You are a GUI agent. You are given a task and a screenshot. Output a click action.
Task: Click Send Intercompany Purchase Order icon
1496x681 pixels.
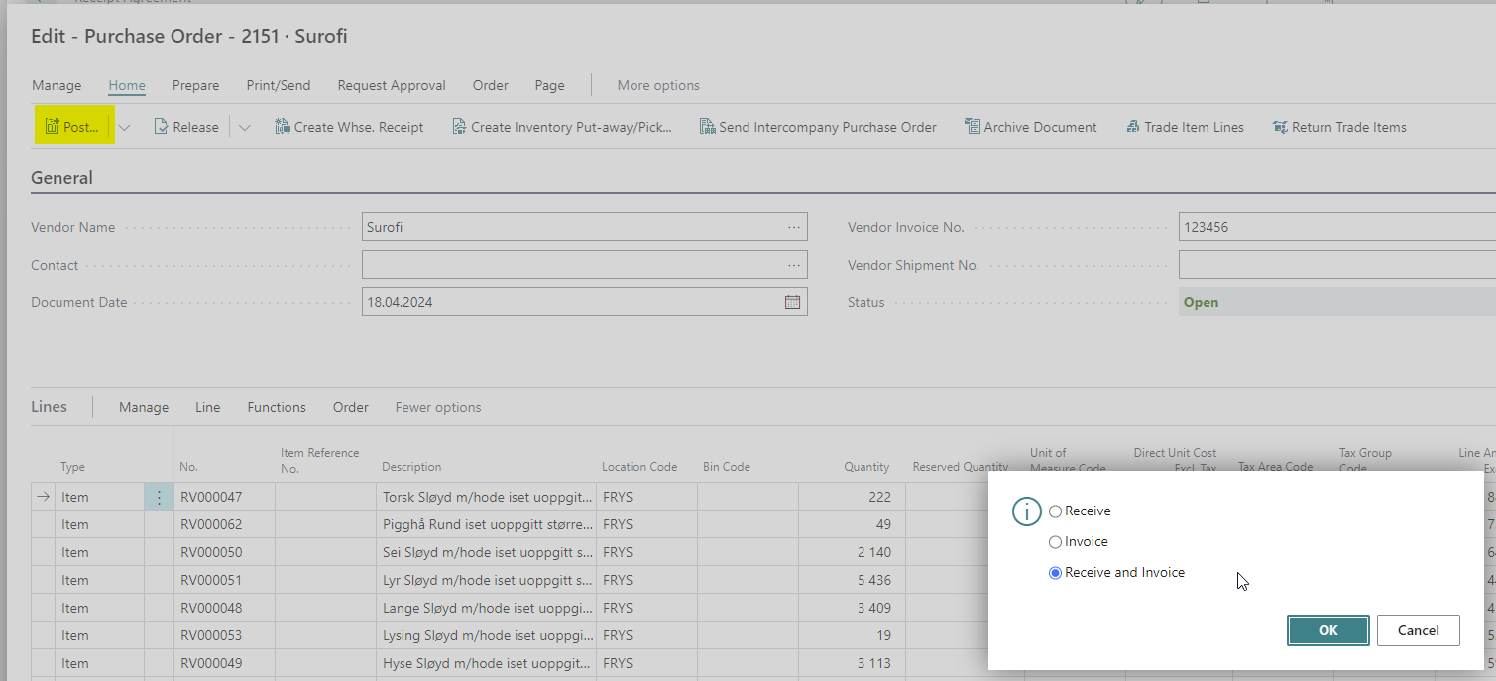tap(707, 127)
